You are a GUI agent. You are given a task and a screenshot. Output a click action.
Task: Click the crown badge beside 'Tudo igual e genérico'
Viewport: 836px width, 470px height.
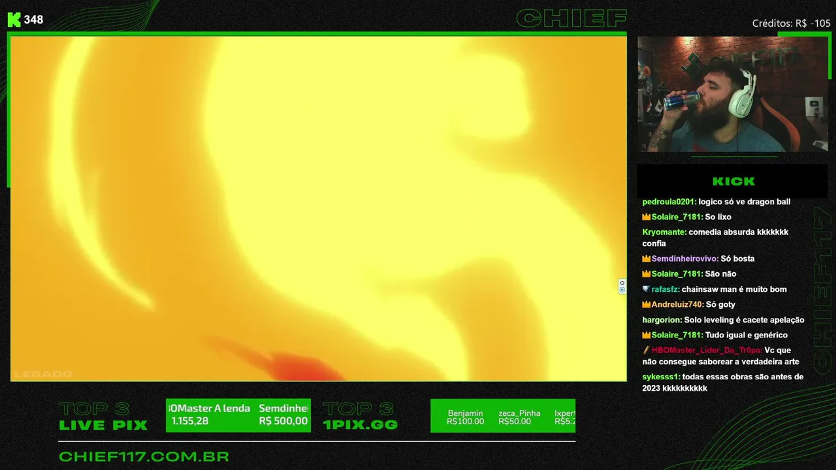(646, 335)
